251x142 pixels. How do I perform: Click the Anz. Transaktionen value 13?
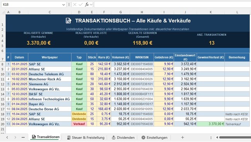coord(212,43)
